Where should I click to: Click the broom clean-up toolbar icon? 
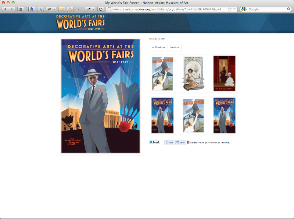click(x=70, y=9)
